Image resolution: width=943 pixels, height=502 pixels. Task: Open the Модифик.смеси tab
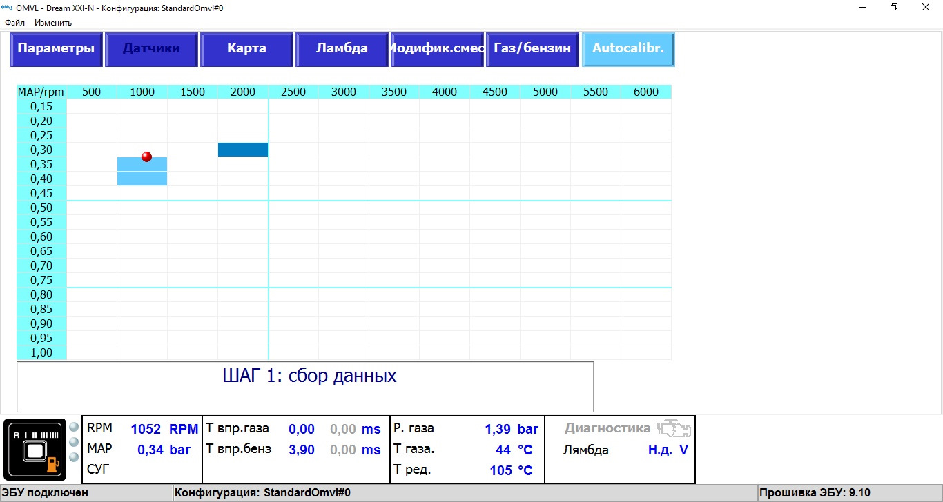437,49
